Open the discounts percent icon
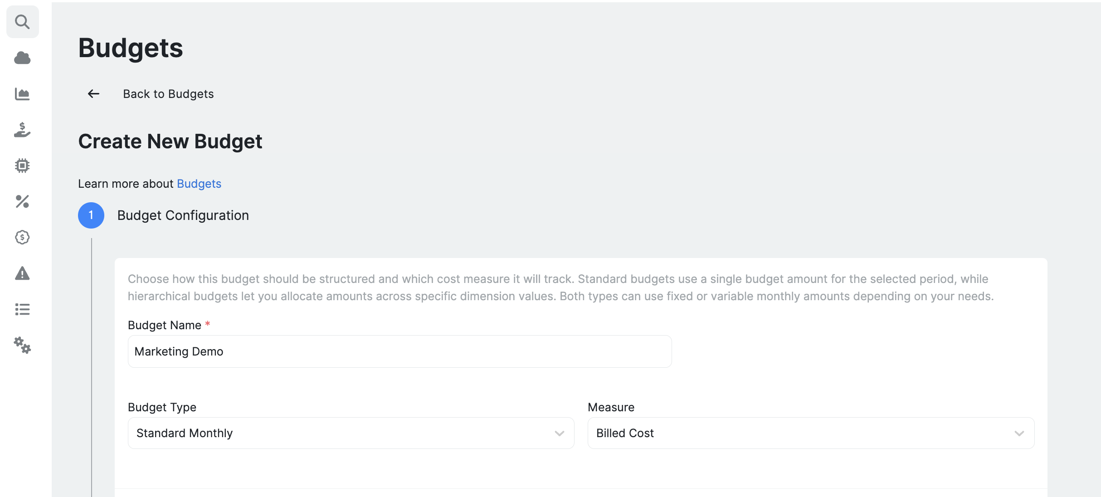 [22, 202]
